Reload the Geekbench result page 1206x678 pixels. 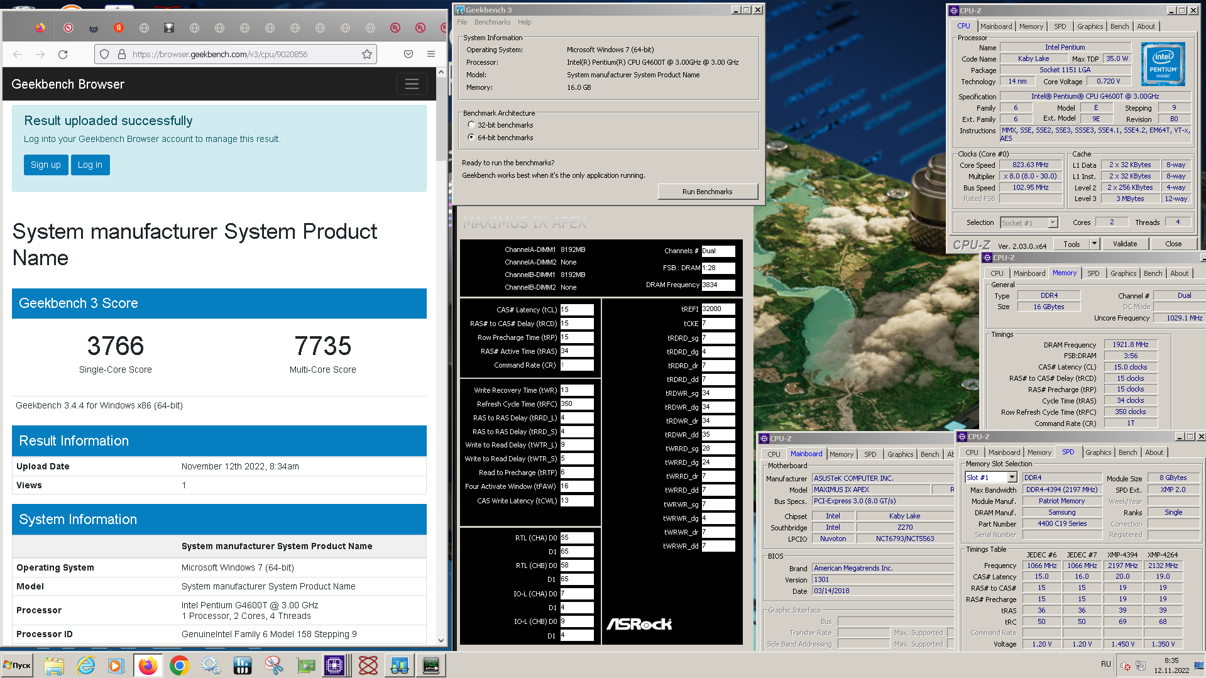pos(63,55)
